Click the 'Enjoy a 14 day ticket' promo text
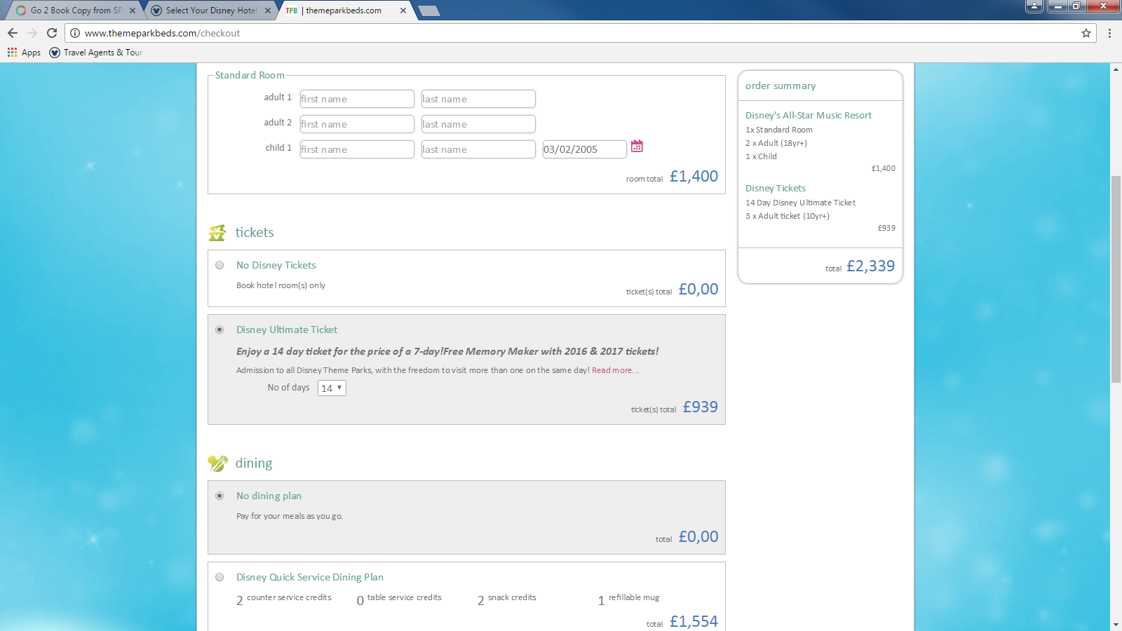The width and height of the screenshot is (1122, 631). (x=447, y=351)
